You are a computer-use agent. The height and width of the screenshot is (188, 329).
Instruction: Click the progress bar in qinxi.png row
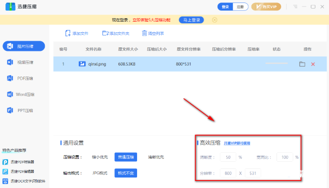click(277, 63)
